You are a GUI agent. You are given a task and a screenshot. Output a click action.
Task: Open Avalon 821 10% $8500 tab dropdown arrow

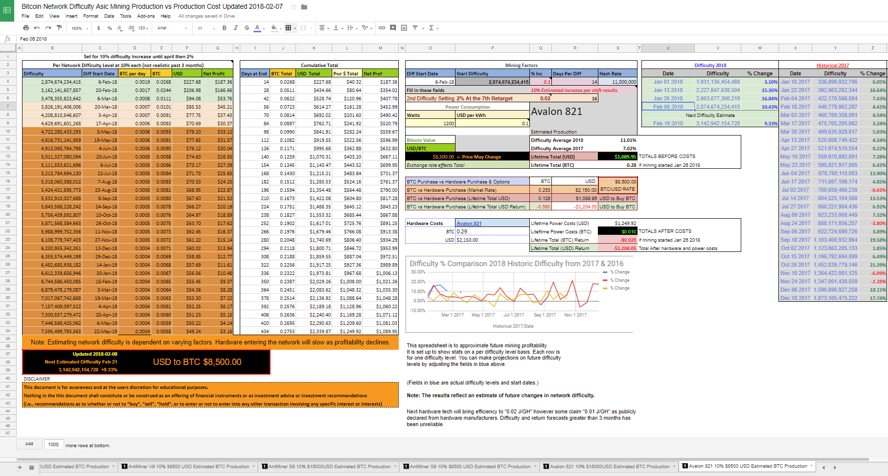point(812,467)
